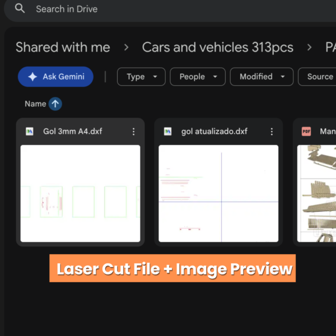Click the gol atualizado.dxf file icon
336x336 pixels.
(168, 132)
